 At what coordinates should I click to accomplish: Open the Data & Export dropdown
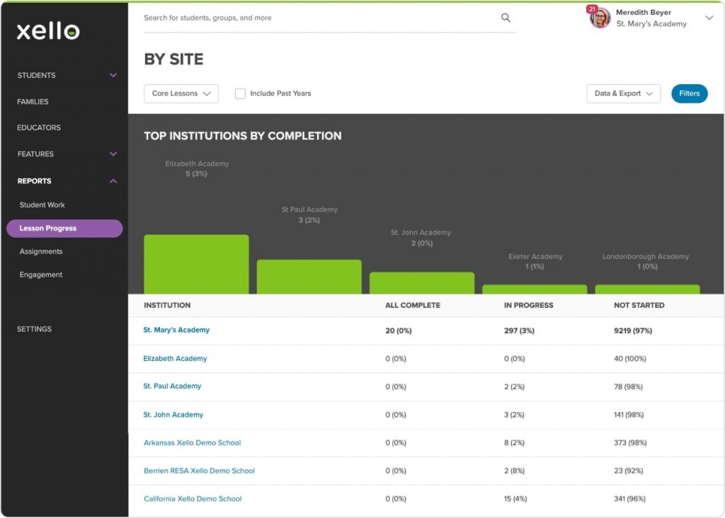click(622, 93)
